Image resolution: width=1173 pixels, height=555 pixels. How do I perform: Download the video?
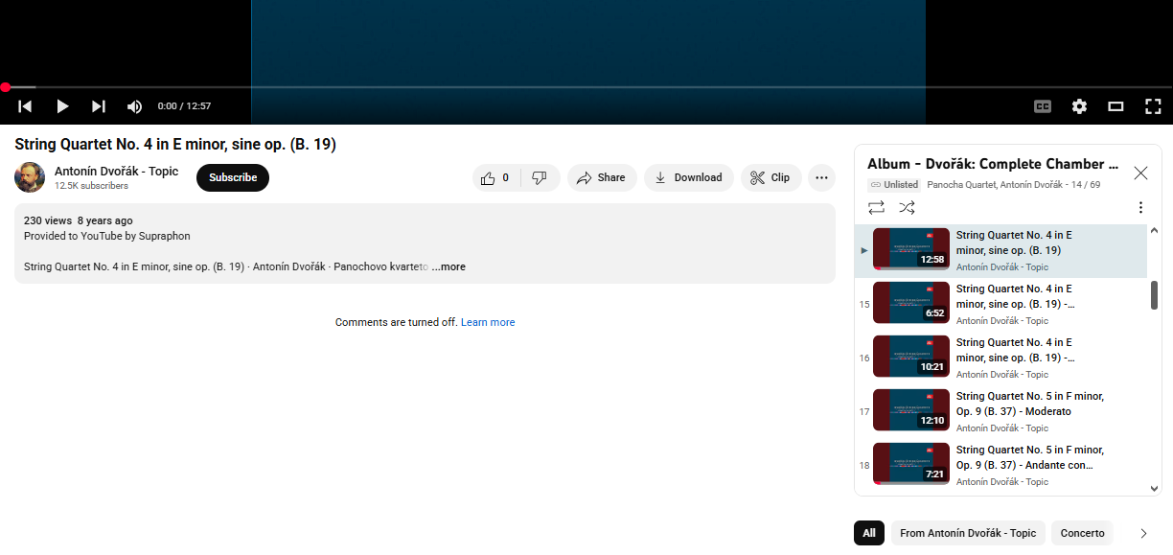(x=689, y=177)
